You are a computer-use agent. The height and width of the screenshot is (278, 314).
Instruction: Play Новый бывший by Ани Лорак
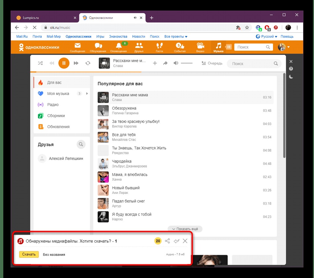pyautogui.click(x=185, y=190)
